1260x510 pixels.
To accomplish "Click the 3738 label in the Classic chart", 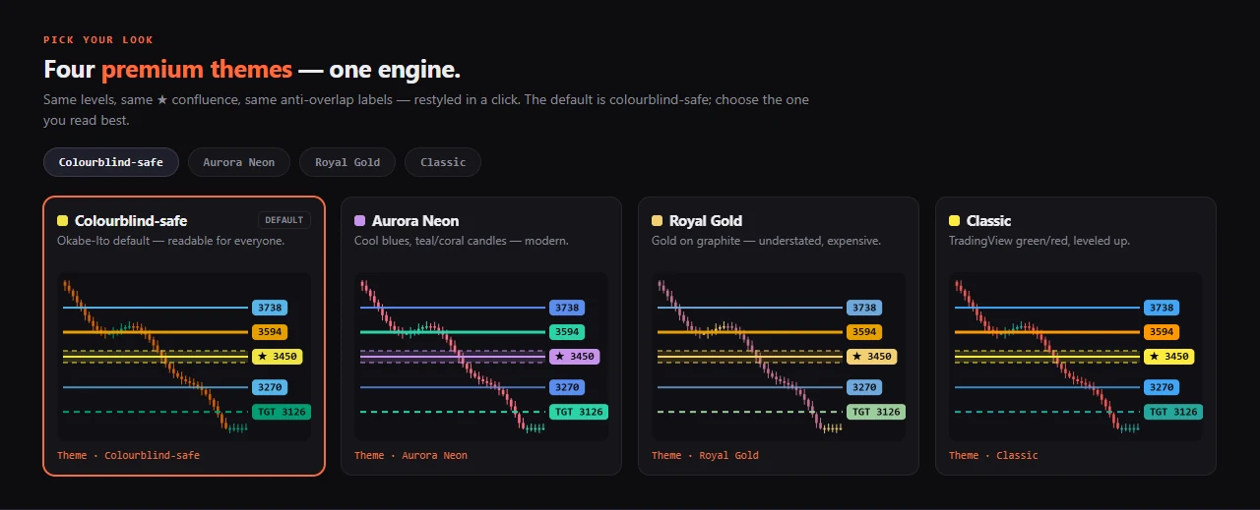I will (1162, 308).
